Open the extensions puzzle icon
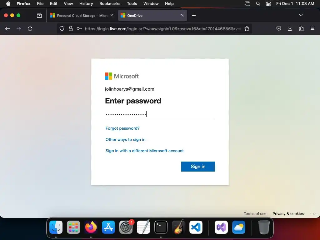This screenshot has height=240, width=320. tap(302, 28)
